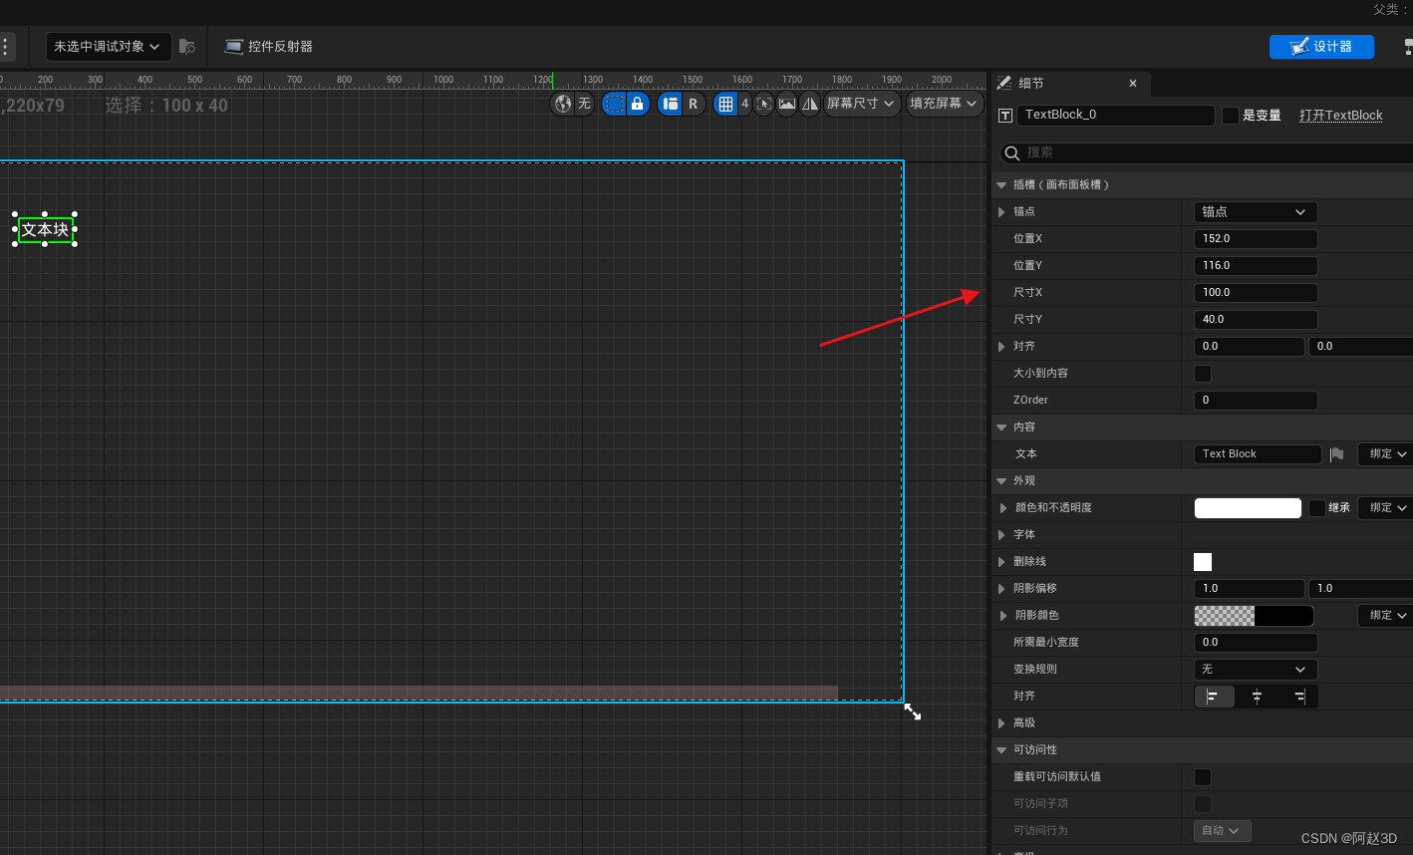Viewport: 1413px width, 855px height.
Task: Click the localization preview globe icon
Action: click(563, 104)
